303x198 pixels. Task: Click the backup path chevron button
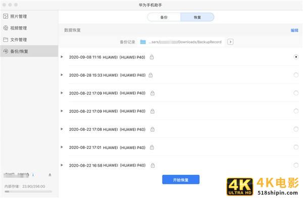230,42
